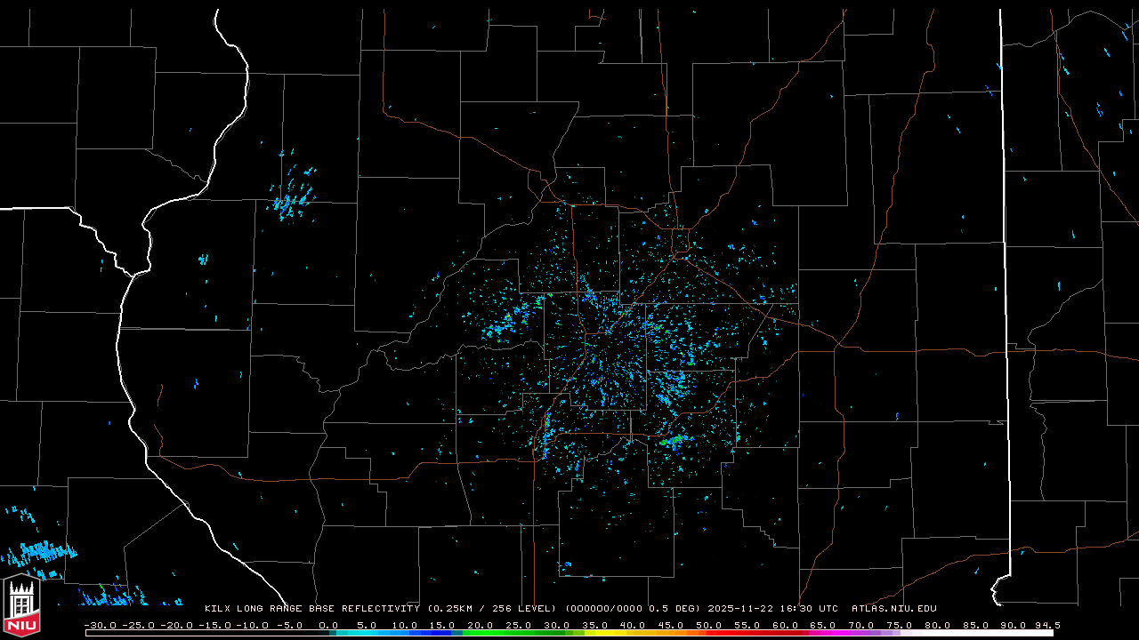
Task: Click the red 55.0 dBZ color on scale
Action: click(746, 633)
